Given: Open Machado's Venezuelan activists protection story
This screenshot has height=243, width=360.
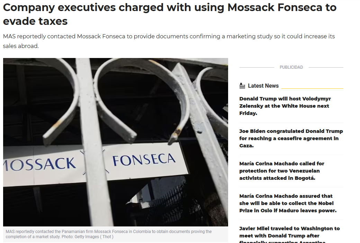Looking at the screenshot, I should coord(282,171).
